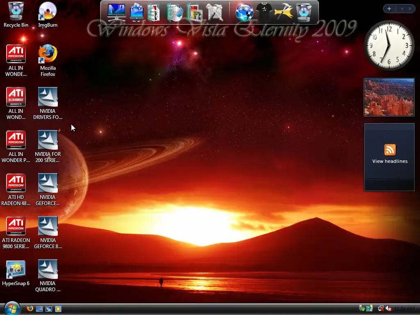Open the Documents folder in the dock

coord(154,12)
